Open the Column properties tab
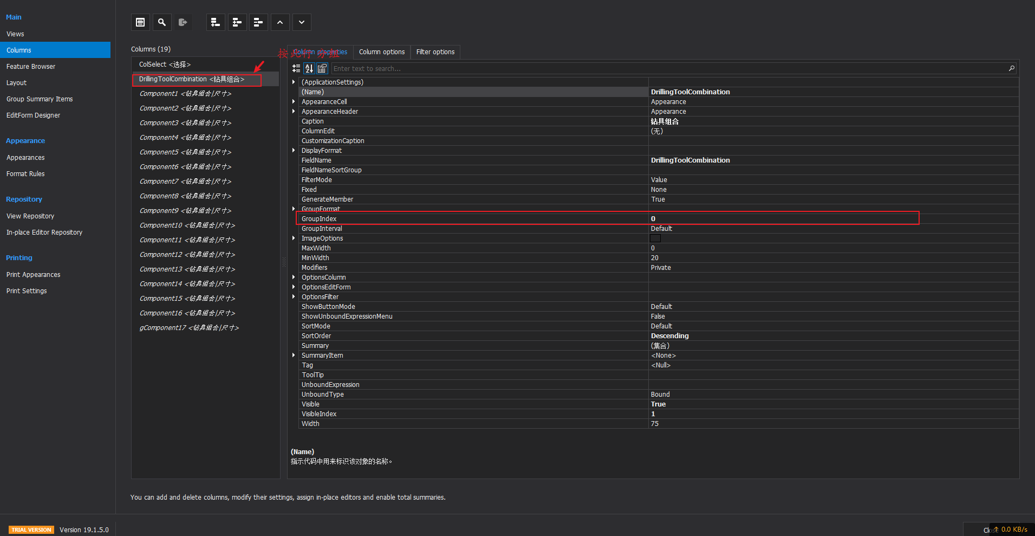This screenshot has height=536, width=1035. pos(321,52)
